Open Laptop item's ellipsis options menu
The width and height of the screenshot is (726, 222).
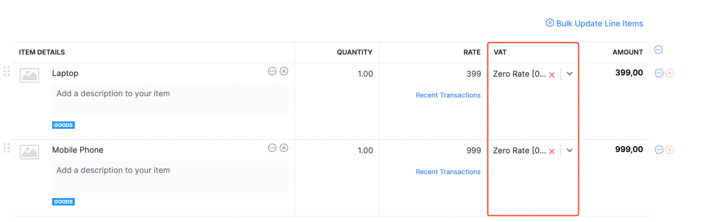(x=272, y=71)
